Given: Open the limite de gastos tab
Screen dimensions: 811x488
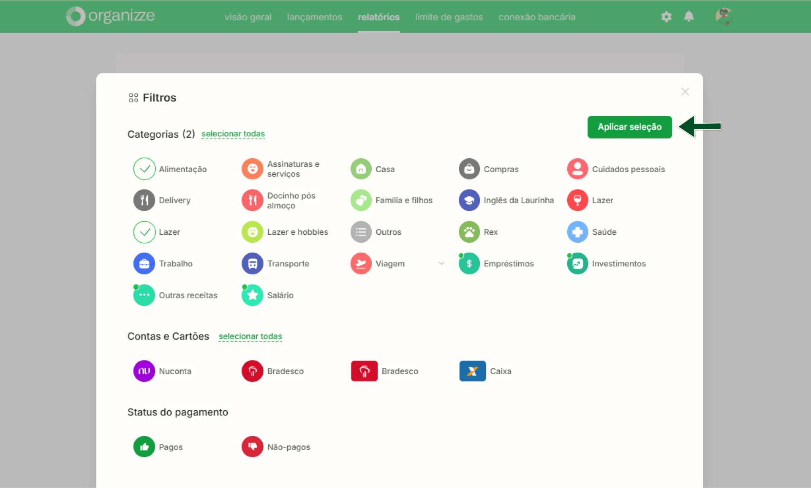Looking at the screenshot, I should 449,17.
